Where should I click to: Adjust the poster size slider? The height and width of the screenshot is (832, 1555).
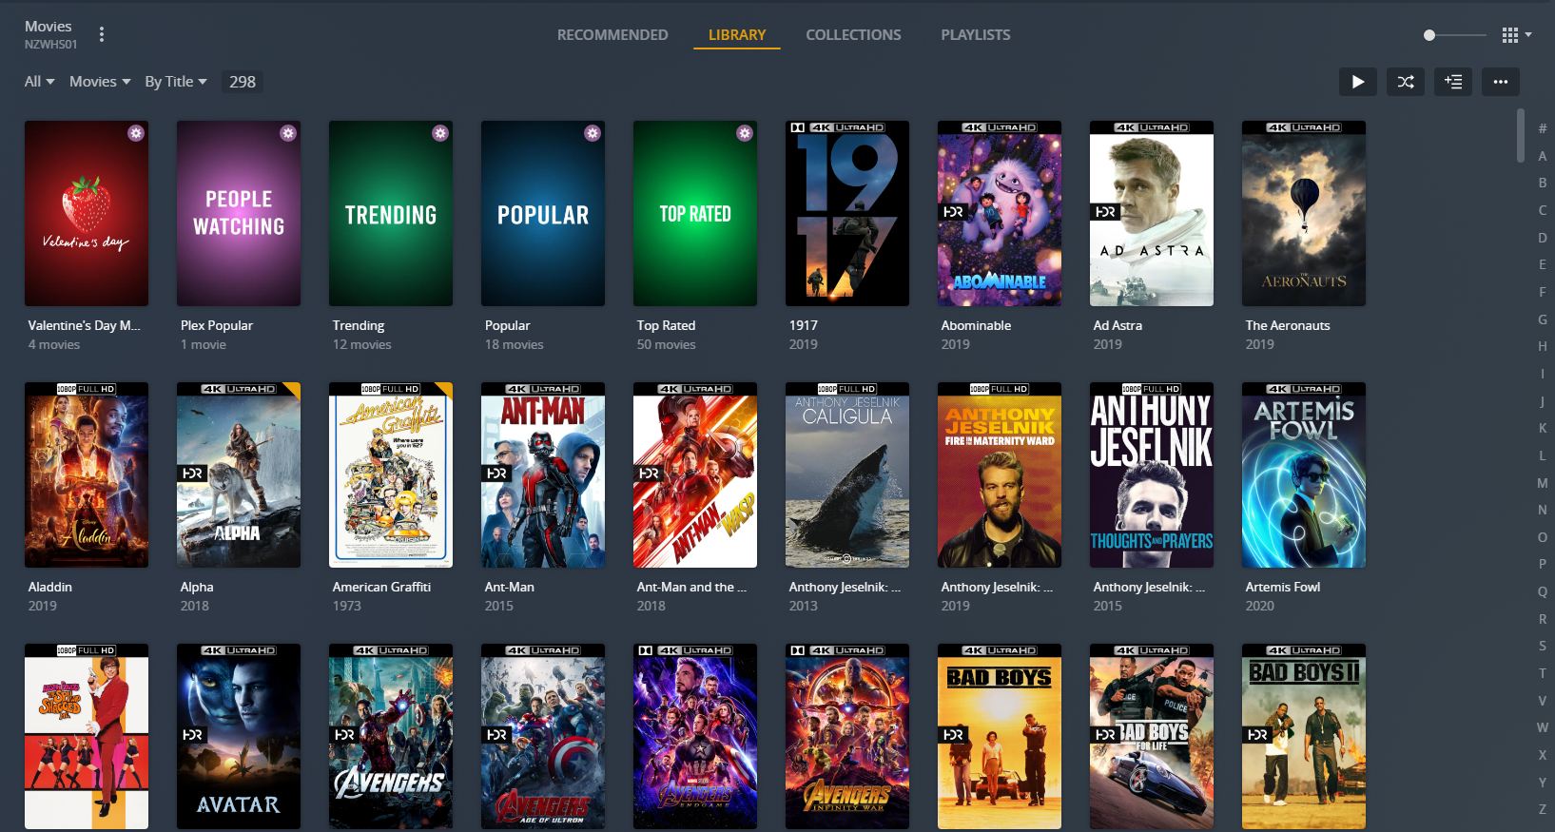pyautogui.click(x=1429, y=35)
